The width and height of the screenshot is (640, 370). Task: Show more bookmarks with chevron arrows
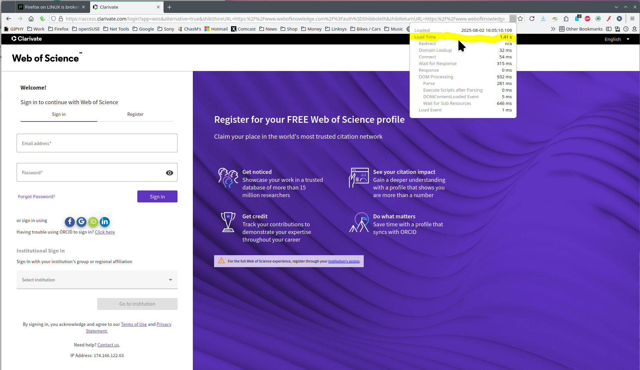[x=553, y=29]
